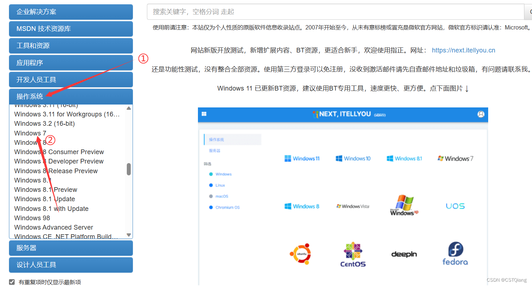The width and height of the screenshot is (532, 286).
Task: Click the UOS logo in preview image
Action: tap(455, 206)
